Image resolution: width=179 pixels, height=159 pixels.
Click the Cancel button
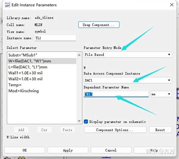point(111,150)
